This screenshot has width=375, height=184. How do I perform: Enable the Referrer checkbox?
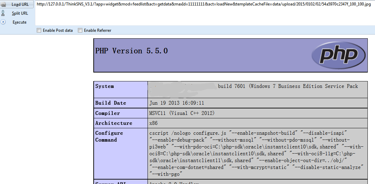[x=80, y=30]
